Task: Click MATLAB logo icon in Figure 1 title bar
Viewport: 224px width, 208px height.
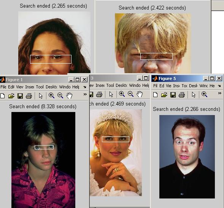Action: point(2,80)
